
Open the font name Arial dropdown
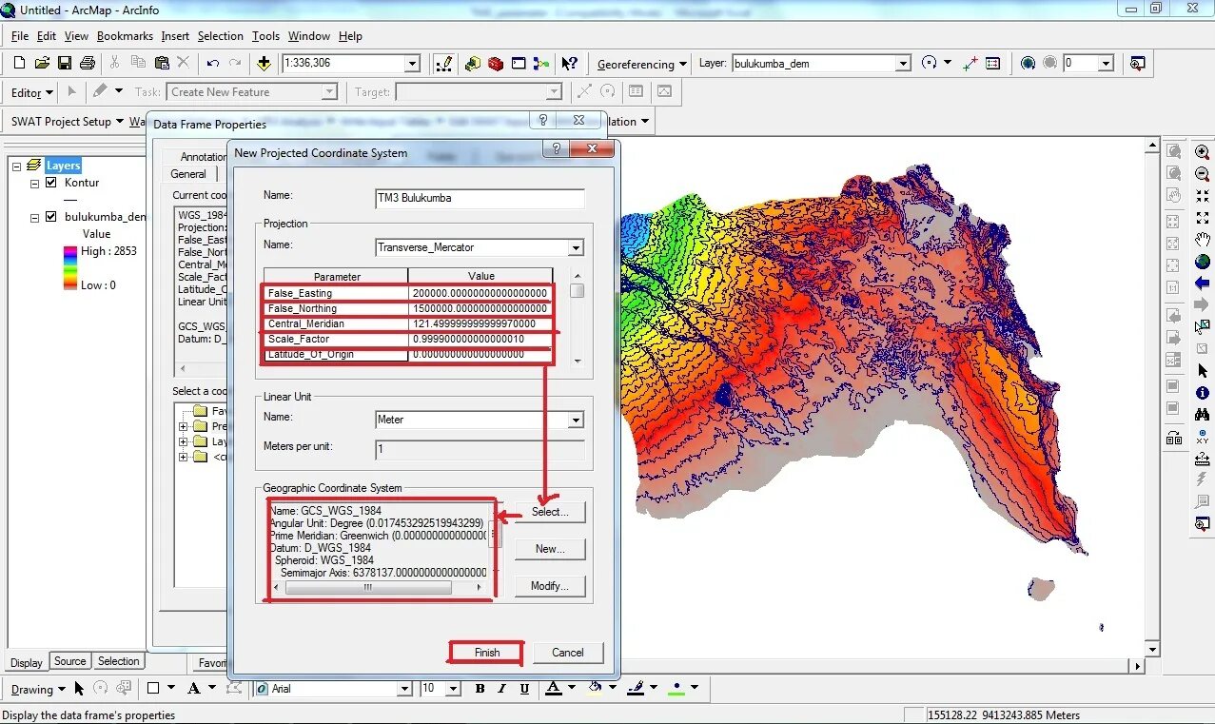(x=403, y=689)
